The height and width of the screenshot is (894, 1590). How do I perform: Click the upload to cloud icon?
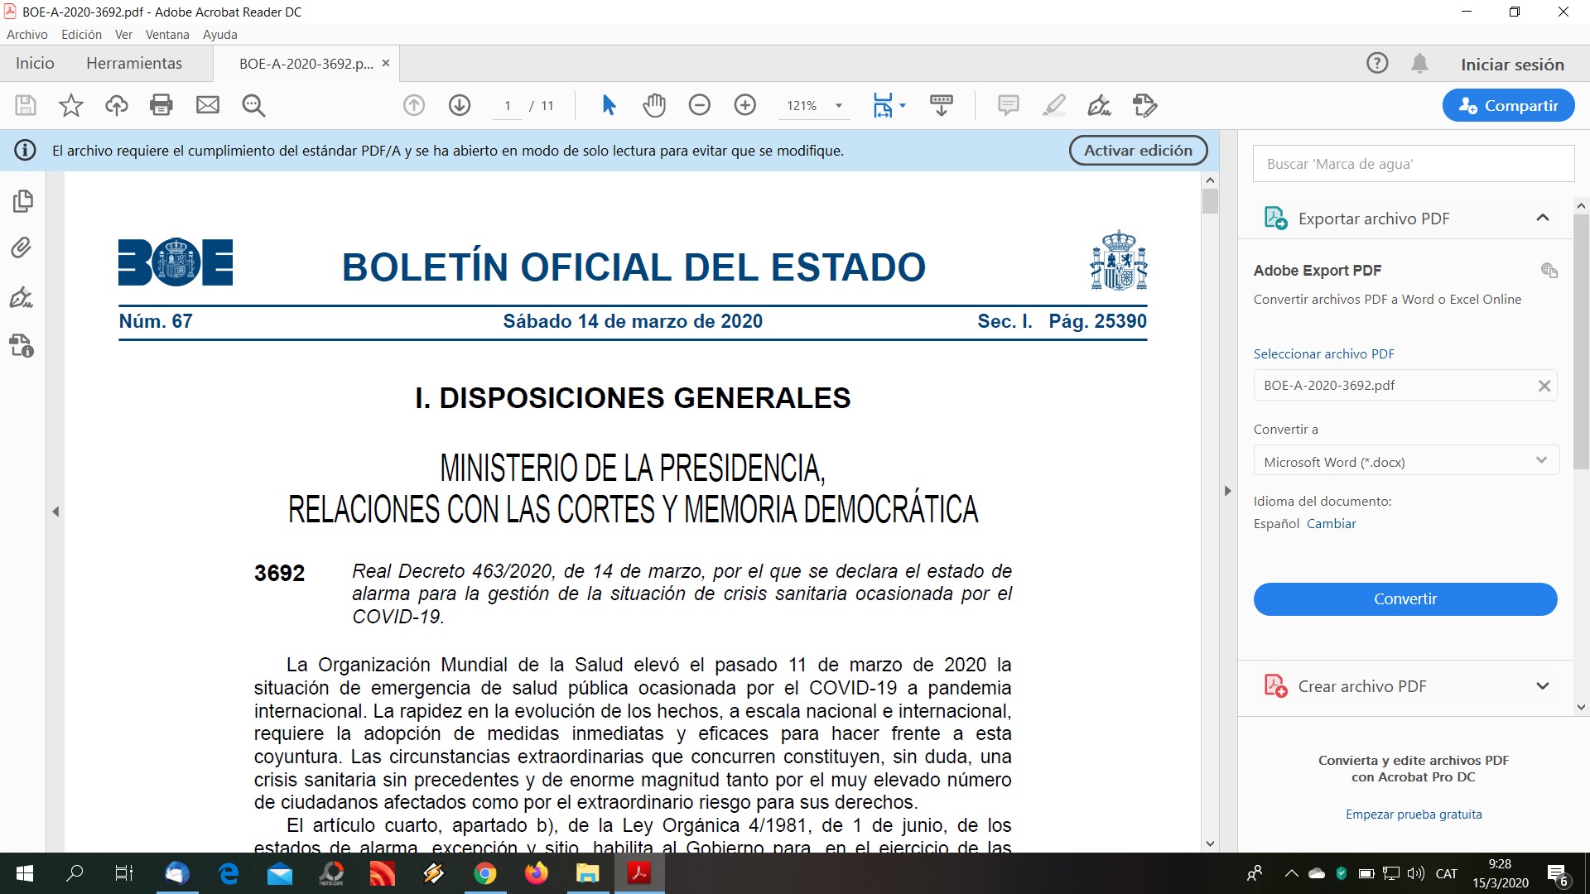(117, 105)
